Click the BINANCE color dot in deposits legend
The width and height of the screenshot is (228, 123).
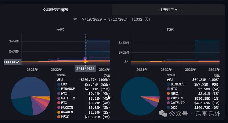[x=59, y=89]
